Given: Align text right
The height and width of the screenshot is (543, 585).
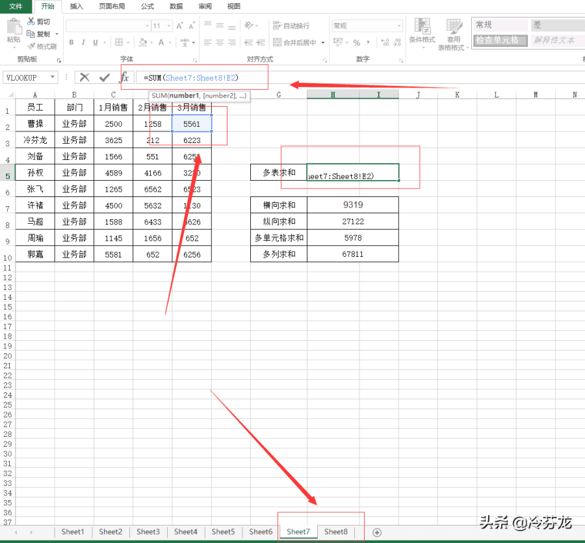Looking at the screenshot, I should pyautogui.click(x=231, y=42).
